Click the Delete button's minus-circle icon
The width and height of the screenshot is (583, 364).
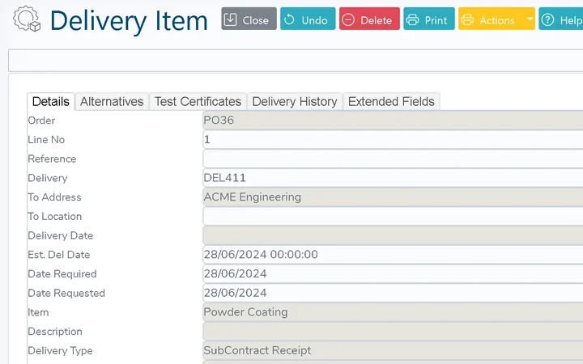click(348, 19)
